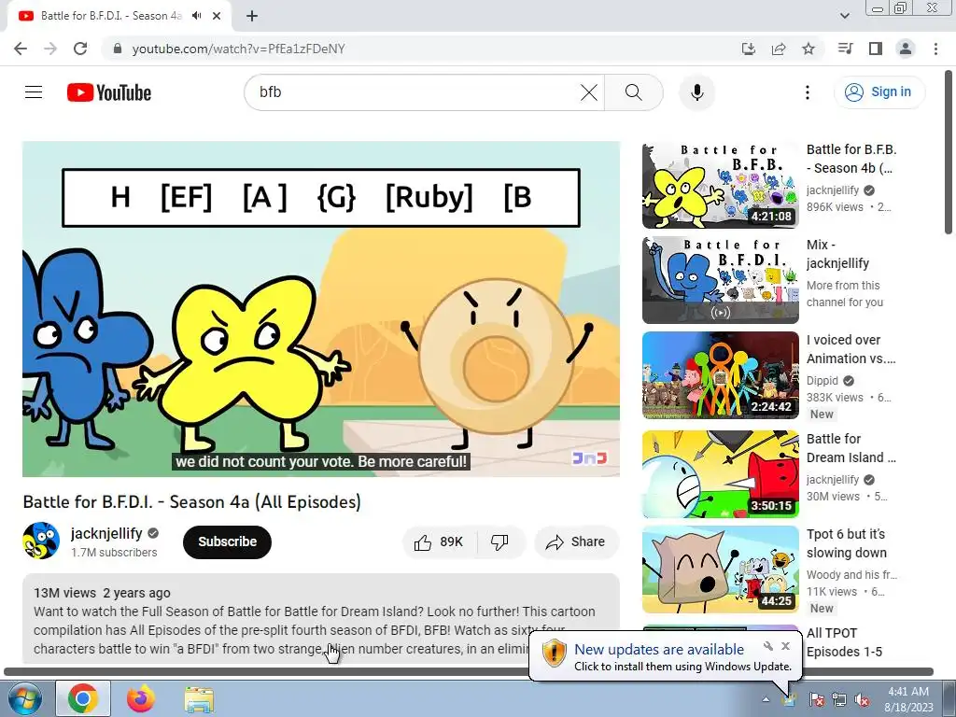Open Battle for B.F.B. Season 4b thumbnail
Image resolution: width=956 pixels, height=717 pixels.
click(720, 186)
